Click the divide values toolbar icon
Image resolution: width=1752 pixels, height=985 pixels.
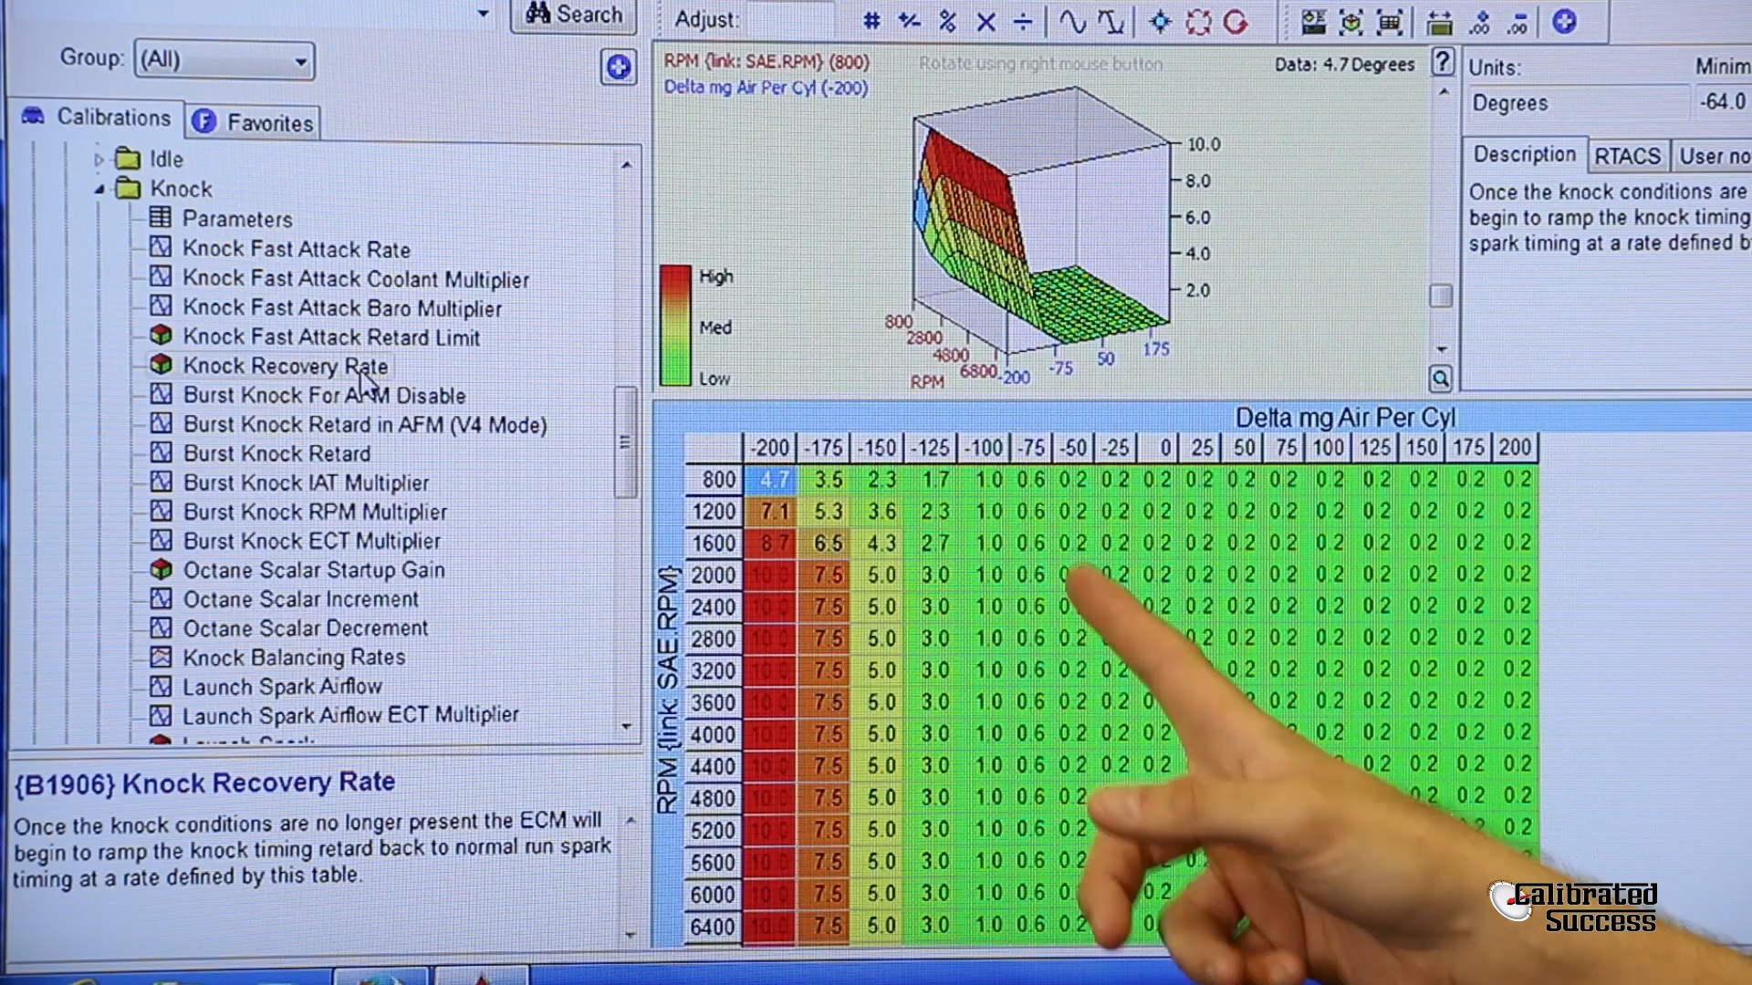(x=1023, y=22)
